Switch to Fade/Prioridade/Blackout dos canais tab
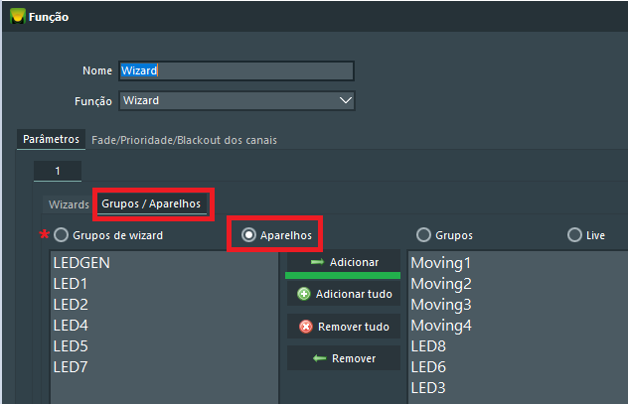 click(184, 140)
